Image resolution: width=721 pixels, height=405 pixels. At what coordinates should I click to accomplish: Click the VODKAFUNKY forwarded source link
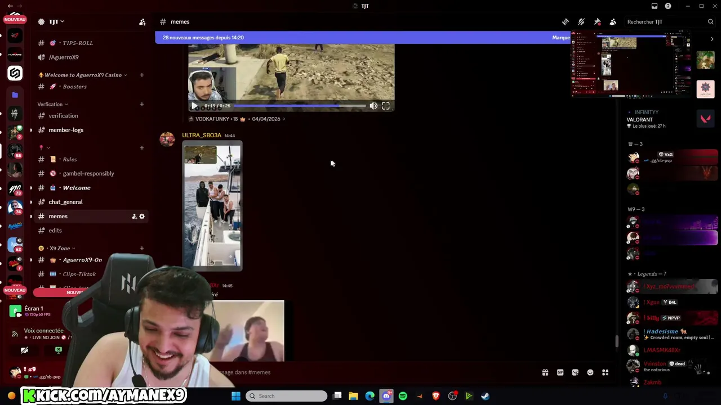click(237, 119)
